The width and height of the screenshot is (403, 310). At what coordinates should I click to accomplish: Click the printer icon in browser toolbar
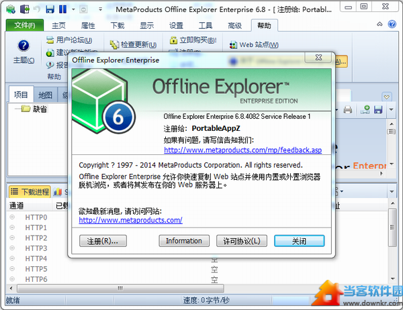click(348, 109)
